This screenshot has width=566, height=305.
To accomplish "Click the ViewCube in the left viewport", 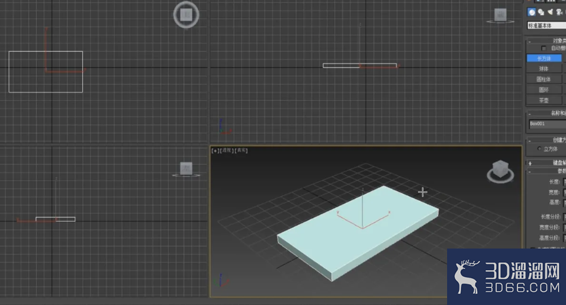I will coord(186,169).
